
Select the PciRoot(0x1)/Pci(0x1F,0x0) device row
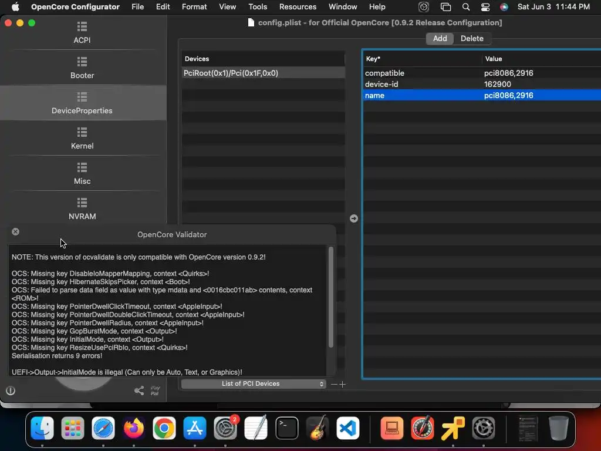(x=264, y=73)
